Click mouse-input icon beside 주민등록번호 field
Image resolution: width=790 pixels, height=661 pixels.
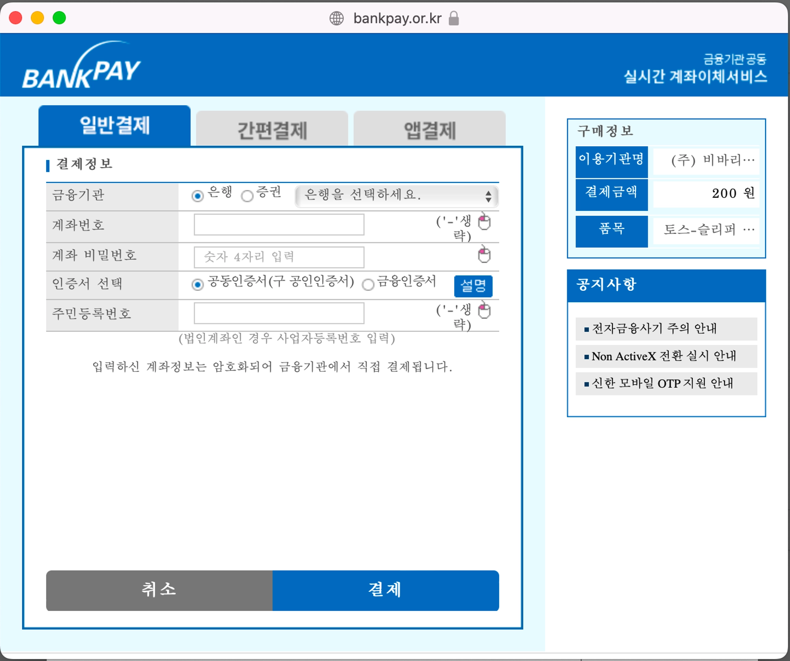(x=484, y=310)
